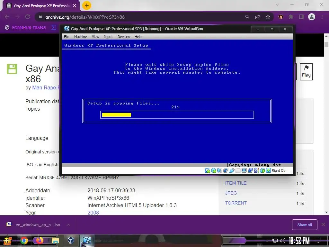Open the downloaded en_windows_xp iso file
This screenshot has height=247, width=329.
(x=33, y=225)
